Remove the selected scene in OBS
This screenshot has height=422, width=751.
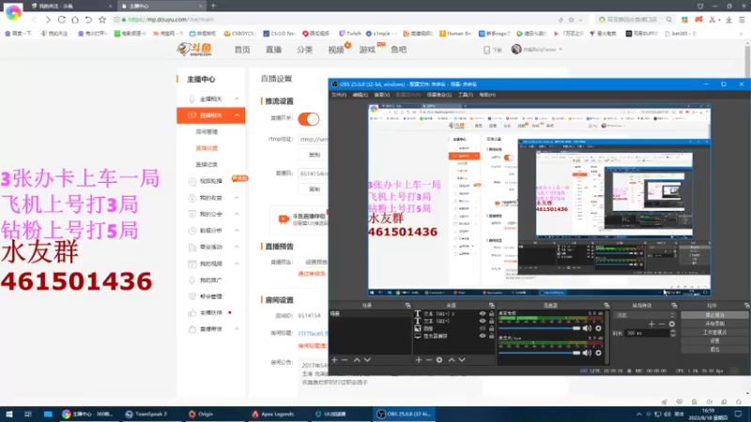(x=345, y=360)
